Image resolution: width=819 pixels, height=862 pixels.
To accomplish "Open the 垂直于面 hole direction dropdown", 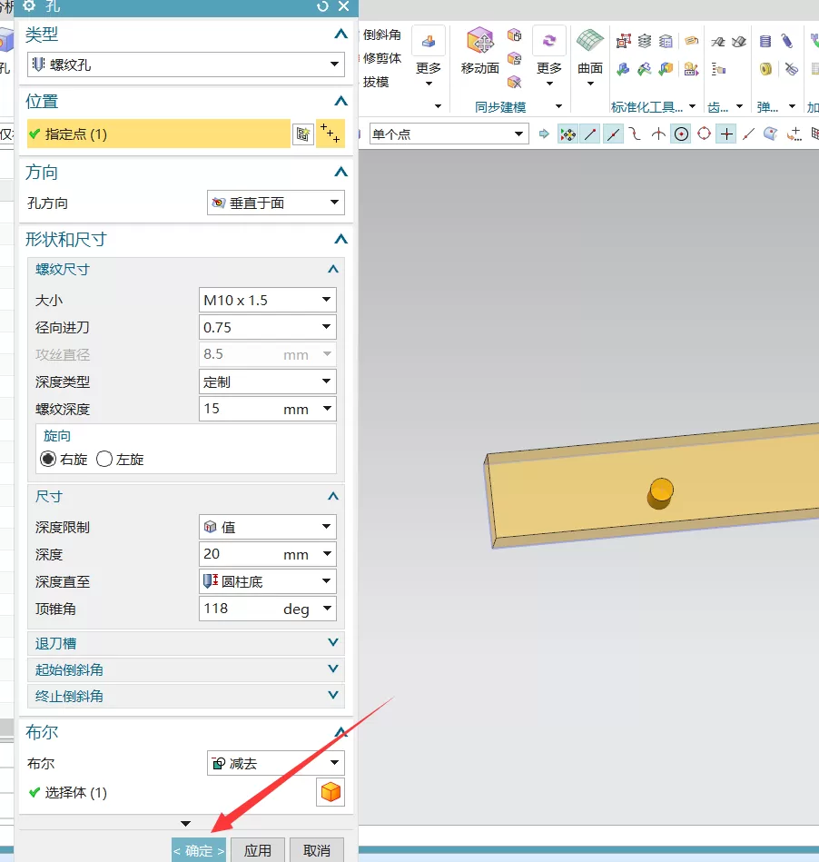I will [275, 203].
